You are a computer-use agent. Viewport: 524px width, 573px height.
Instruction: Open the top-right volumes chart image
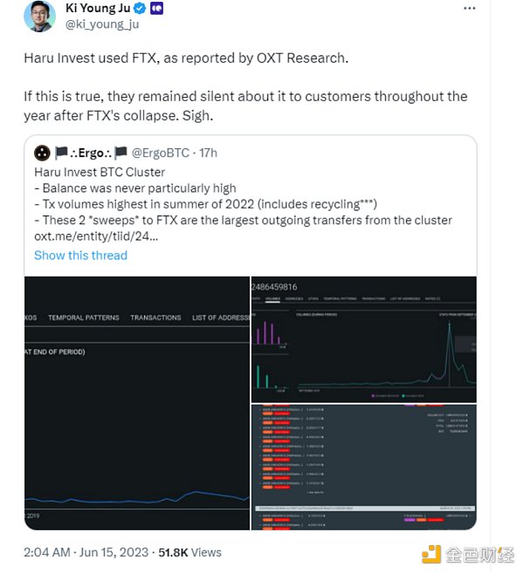pos(363,339)
